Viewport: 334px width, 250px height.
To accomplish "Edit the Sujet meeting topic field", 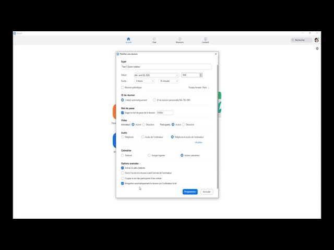I will pyautogui.click(x=166, y=67).
